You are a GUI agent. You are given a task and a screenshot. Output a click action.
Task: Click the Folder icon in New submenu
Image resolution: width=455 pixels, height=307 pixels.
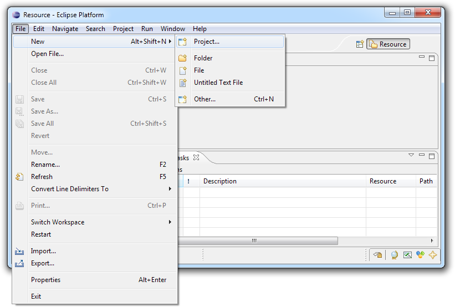tap(182, 58)
